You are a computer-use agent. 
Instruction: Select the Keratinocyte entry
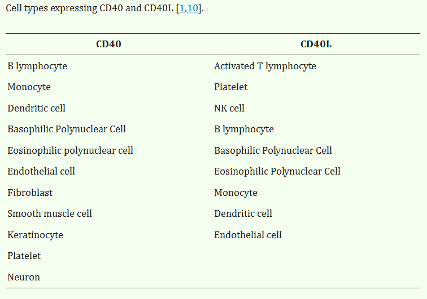coord(35,235)
